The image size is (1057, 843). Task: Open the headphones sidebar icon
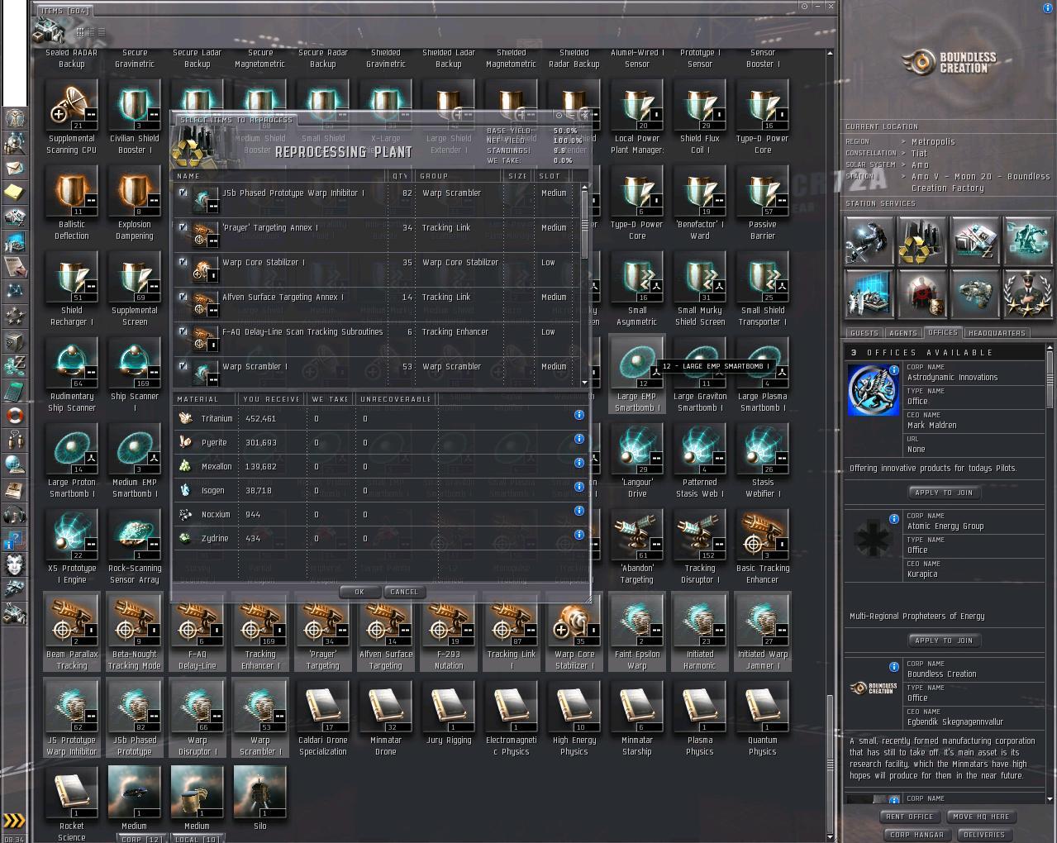point(14,514)
